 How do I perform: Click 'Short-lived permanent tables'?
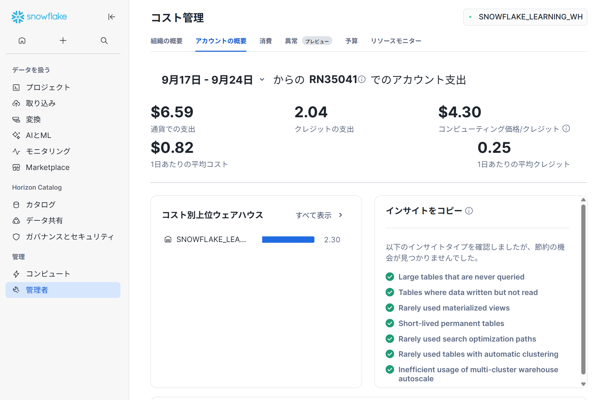tap(451, 323)
